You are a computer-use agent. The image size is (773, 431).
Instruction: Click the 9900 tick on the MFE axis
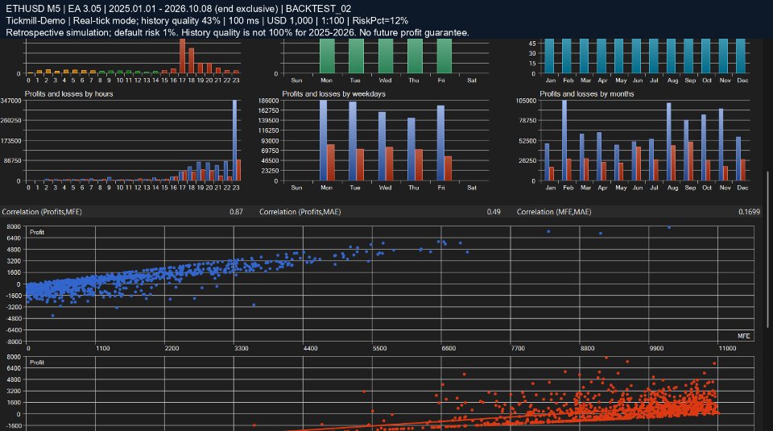click(x=656, y=348)
